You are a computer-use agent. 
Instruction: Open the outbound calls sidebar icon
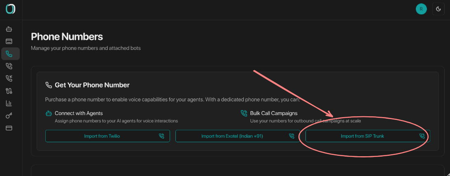(9, 66)
